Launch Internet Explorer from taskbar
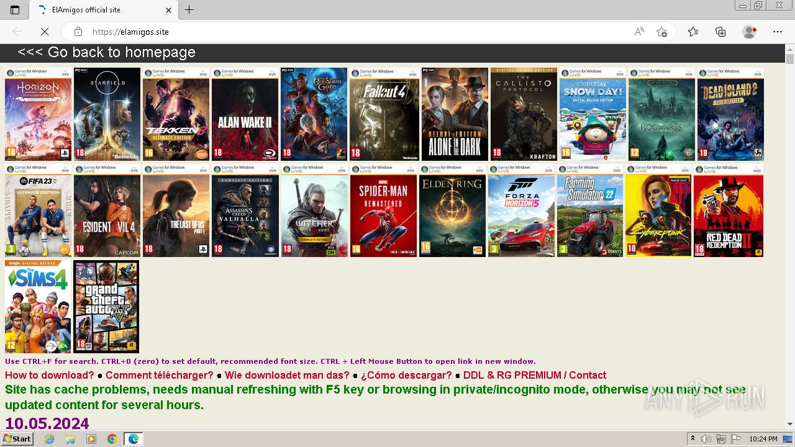The height and width of the screenshot is (447, 795). point(50,439)
